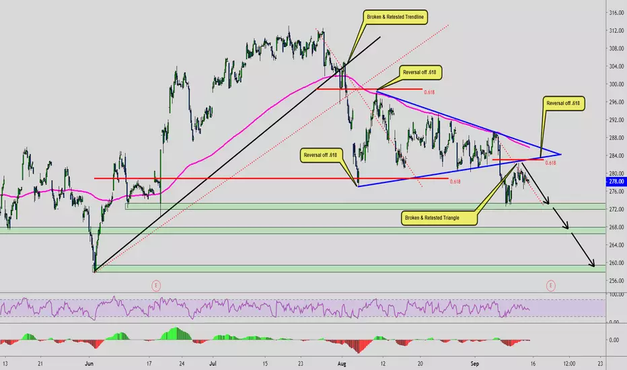Select the Broken & Retested Trendline callout
This screenshot has height=370, width=627.
[395, 17]
